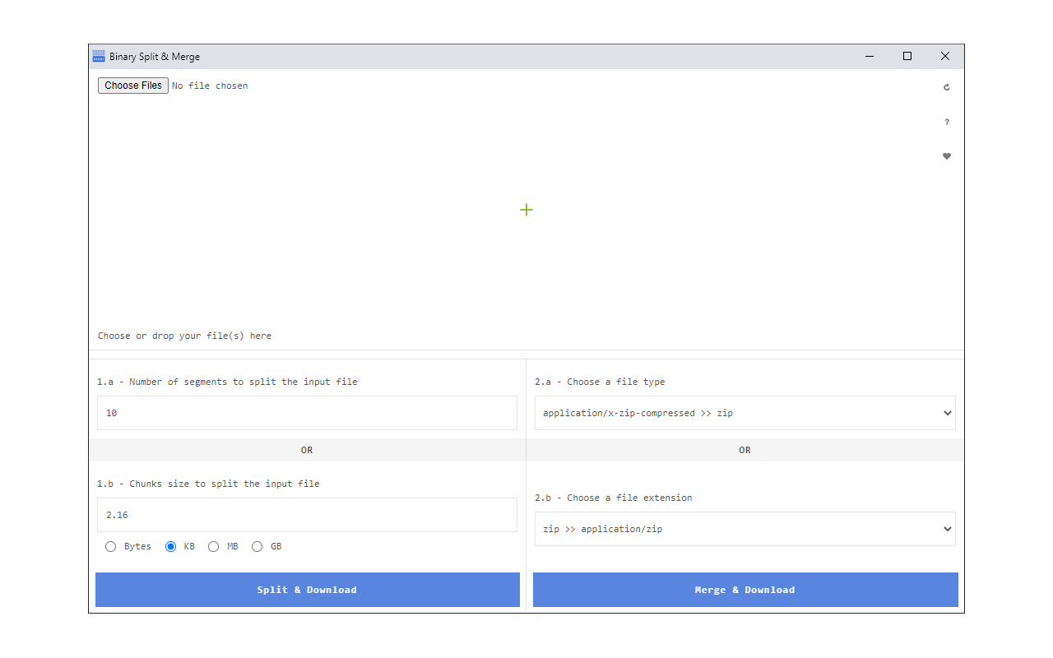Keep KB selected as the chunk unit
The image size is (1053, 658).
[171, 546]
